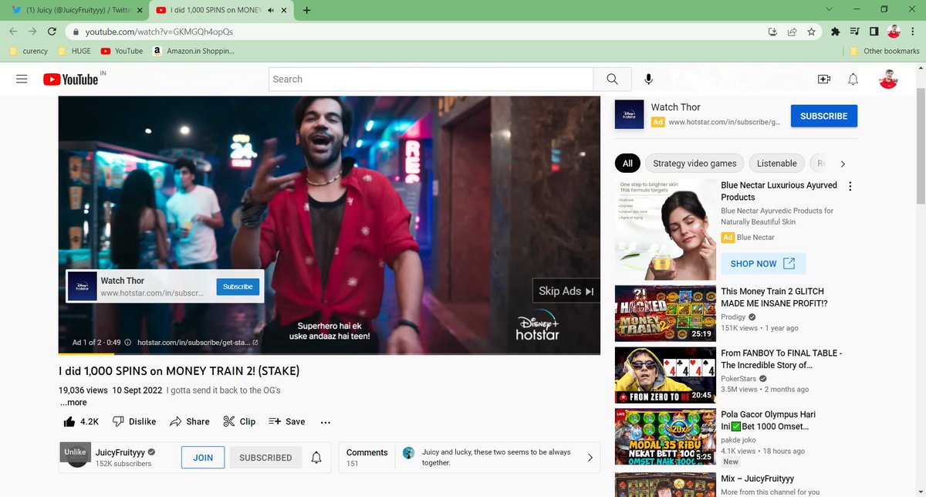Show more category chips with arrow
The height and width of the screenshot is (497, 926).
coord(843,164)
